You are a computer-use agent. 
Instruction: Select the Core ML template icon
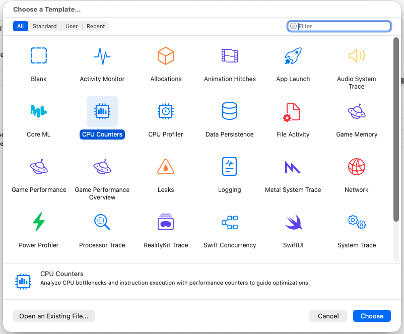(39, 111)
